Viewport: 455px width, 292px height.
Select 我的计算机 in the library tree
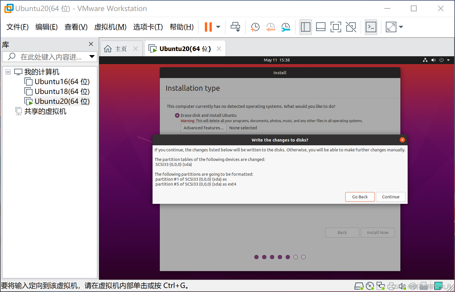[x=42, y=72]
